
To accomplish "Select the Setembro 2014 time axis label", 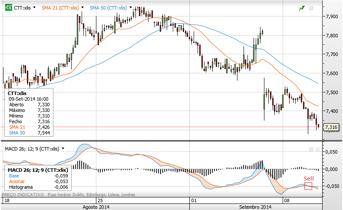I will (255, 207).
